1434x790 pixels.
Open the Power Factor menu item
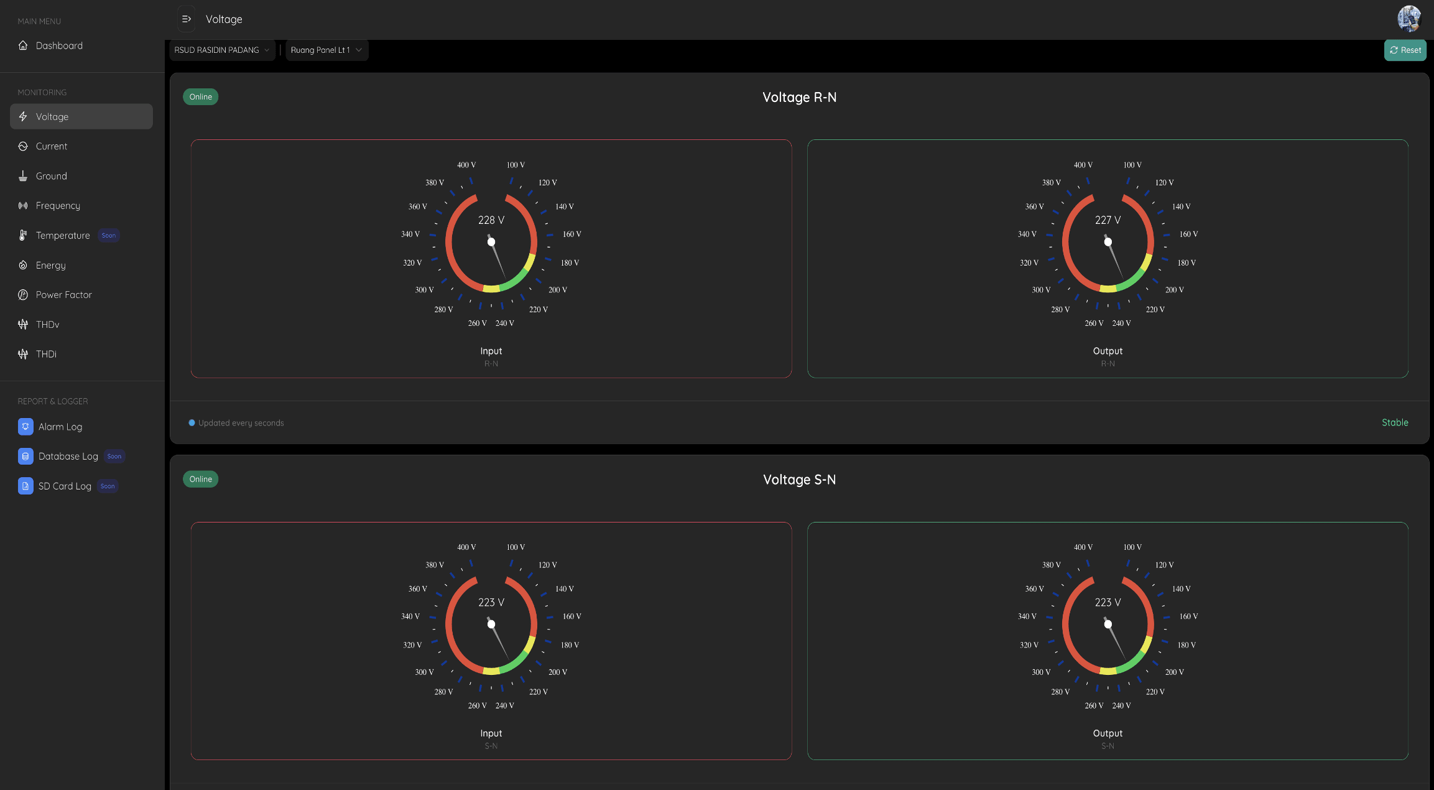click(x=81, y=295)
